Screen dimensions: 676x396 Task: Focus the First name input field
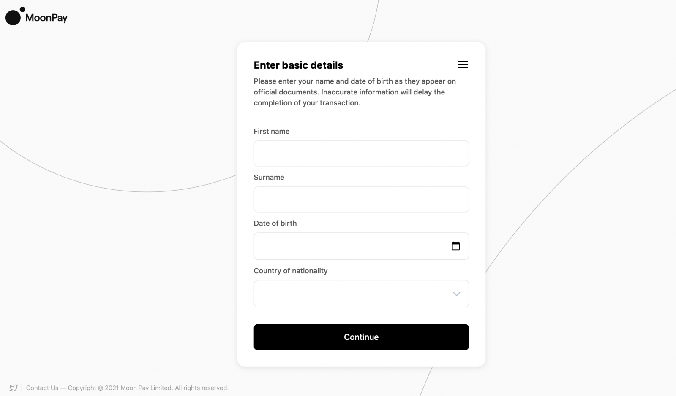pos(361,154)
